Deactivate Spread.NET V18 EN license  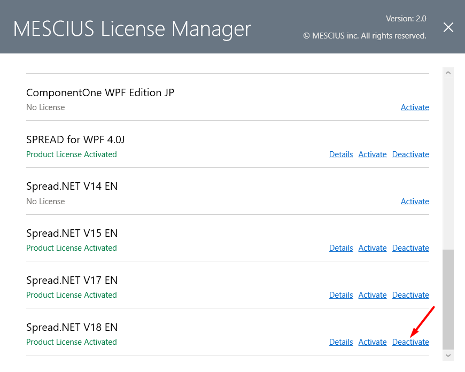(410, 342)
